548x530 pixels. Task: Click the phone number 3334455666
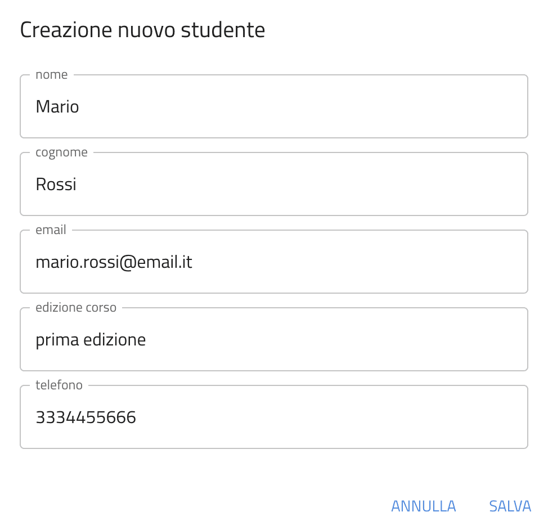tap(86, 417)
